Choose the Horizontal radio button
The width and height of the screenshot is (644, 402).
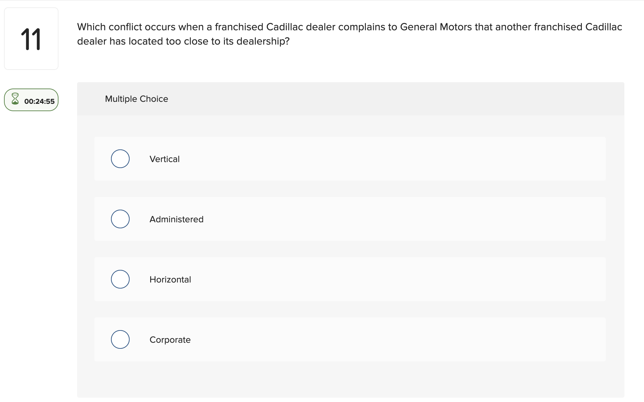click(x=120, y=279)
